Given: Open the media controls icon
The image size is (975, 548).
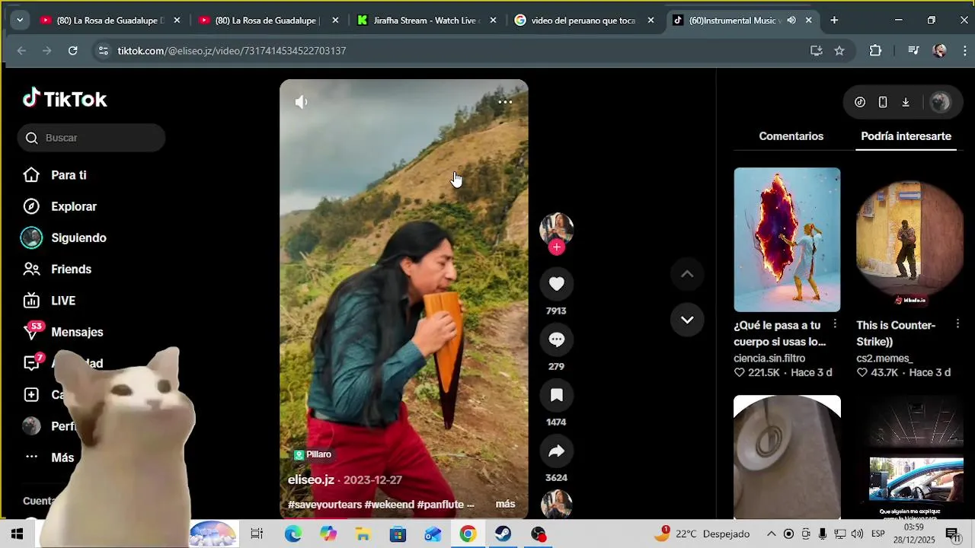Looking at the screenshot, I should 913,50.
